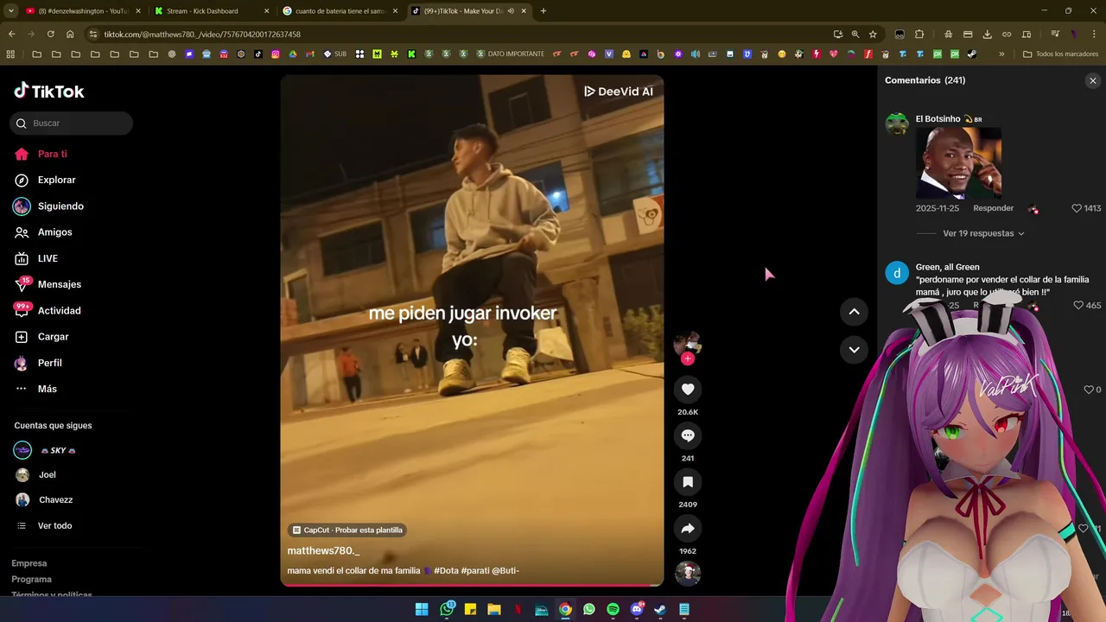Click CapCut Probar esta plantilla button
1106x622 pixels.
click(347, 530)
